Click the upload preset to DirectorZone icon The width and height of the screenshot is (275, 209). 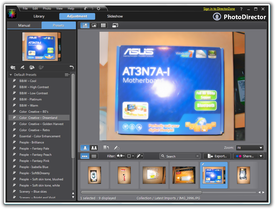coord(41,67)
